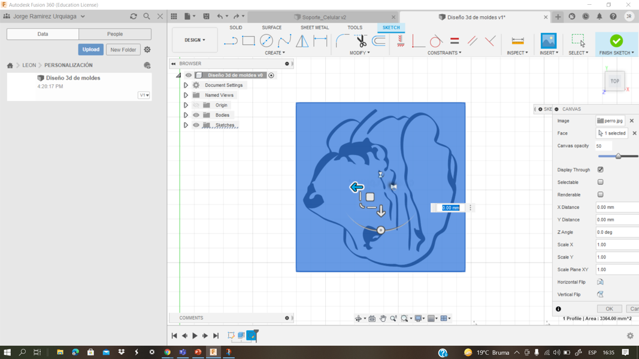The image size is (639, 359).
Task: Toggle visibility of Origin folder
Action: pyautogui.click(x=196, y=105)
